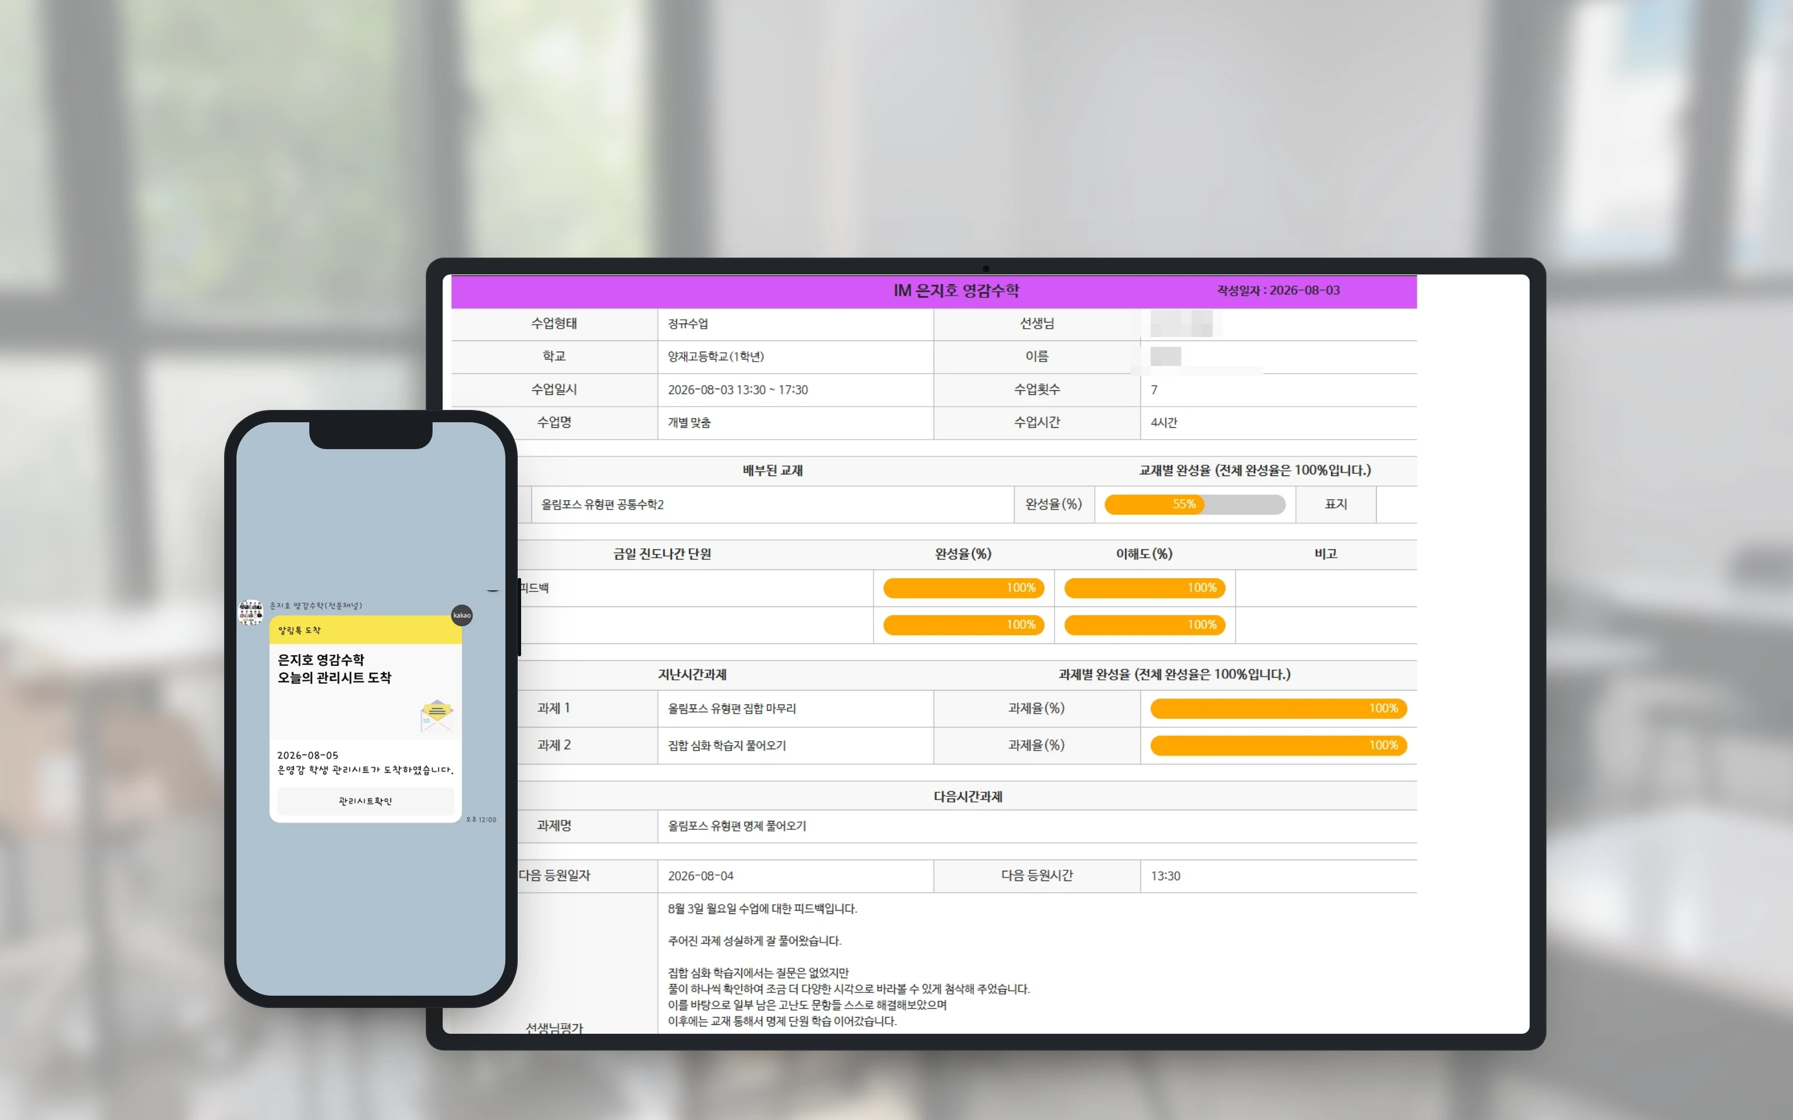Viewport: 1793px width, 1120px height.
Task: Select the 개별 맞춤 class name value
Action: pos(689,422)
